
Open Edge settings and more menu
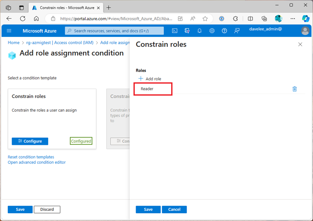[293, 19]
